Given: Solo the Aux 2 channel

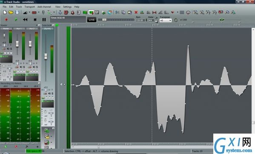Looking at the screenshot, I should point(37,67).
